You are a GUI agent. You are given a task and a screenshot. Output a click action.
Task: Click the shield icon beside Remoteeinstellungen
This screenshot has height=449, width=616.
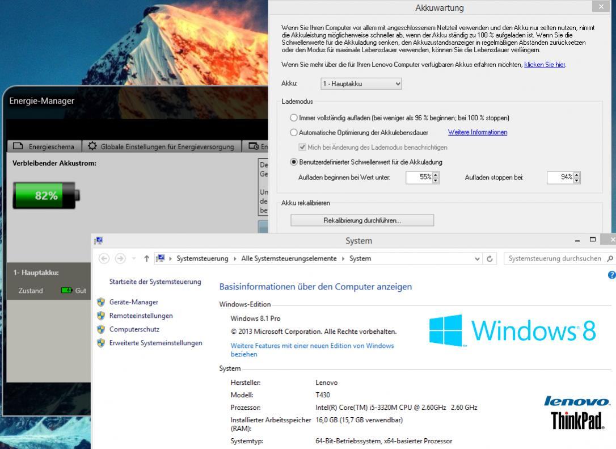101,316
